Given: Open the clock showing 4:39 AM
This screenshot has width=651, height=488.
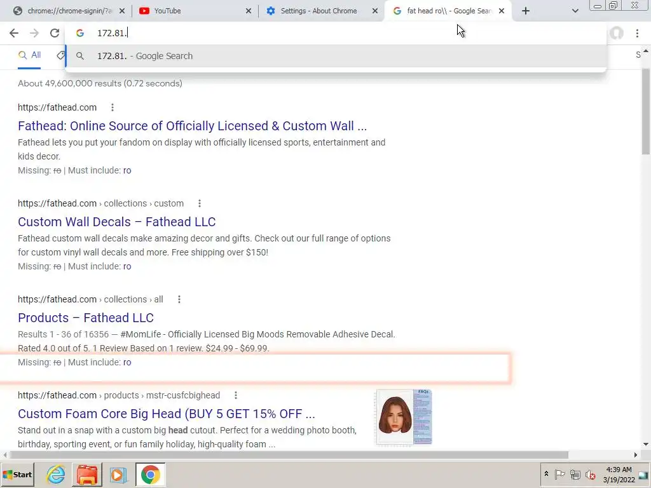Looking at the screenshot, I should [x=619, y=475].
